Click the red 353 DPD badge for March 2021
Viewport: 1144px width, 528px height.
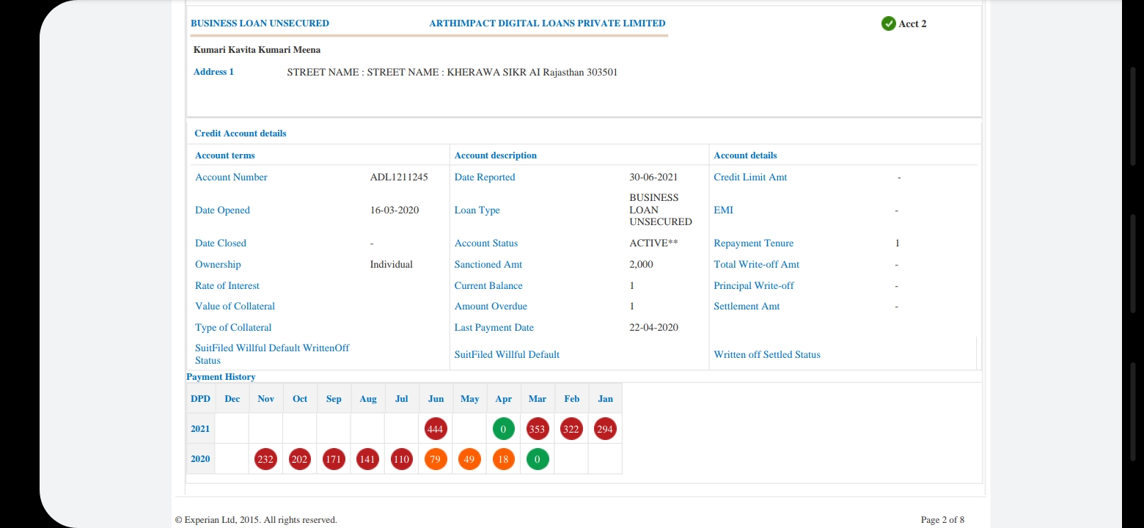tap(538, 429)
